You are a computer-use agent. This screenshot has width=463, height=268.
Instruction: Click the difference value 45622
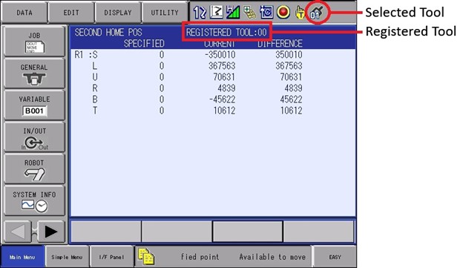(291, 99)
